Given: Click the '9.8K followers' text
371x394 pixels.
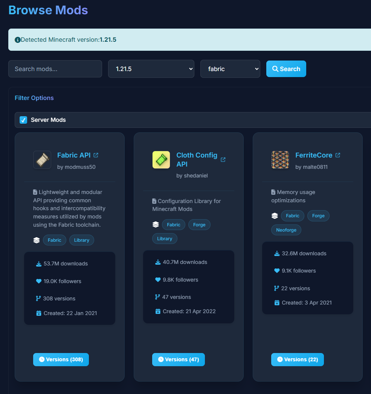Looking at the screenshot, I should (x=180, y=280).
